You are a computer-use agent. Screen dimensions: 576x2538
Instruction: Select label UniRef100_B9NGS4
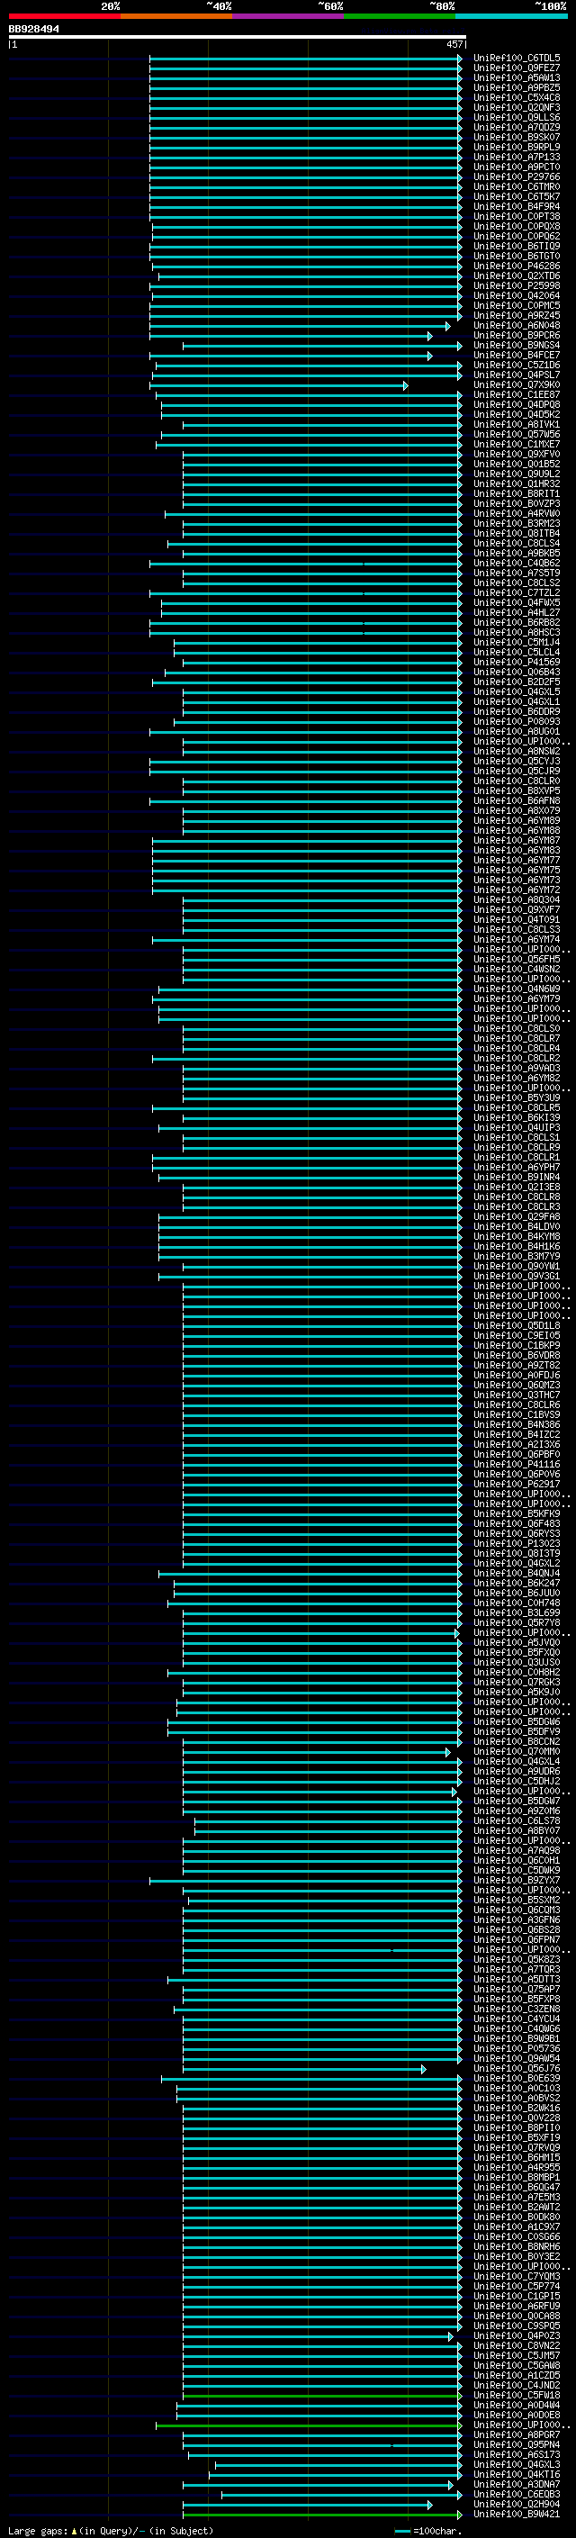516,346
